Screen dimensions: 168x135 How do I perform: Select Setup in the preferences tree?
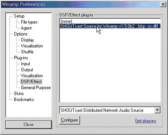[x=19, y=16]
